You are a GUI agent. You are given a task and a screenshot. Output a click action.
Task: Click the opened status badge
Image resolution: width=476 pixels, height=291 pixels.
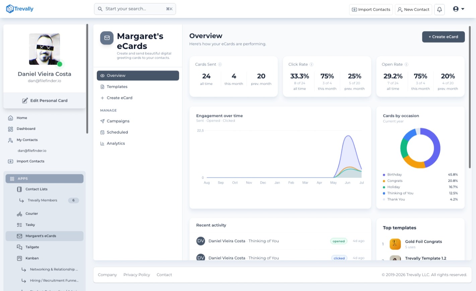click(339, 241)
